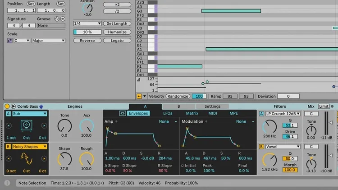Click the Comb Bass device activator
Image resolution: width=338 pixels, height=190 pixels.
pos(7,106)
